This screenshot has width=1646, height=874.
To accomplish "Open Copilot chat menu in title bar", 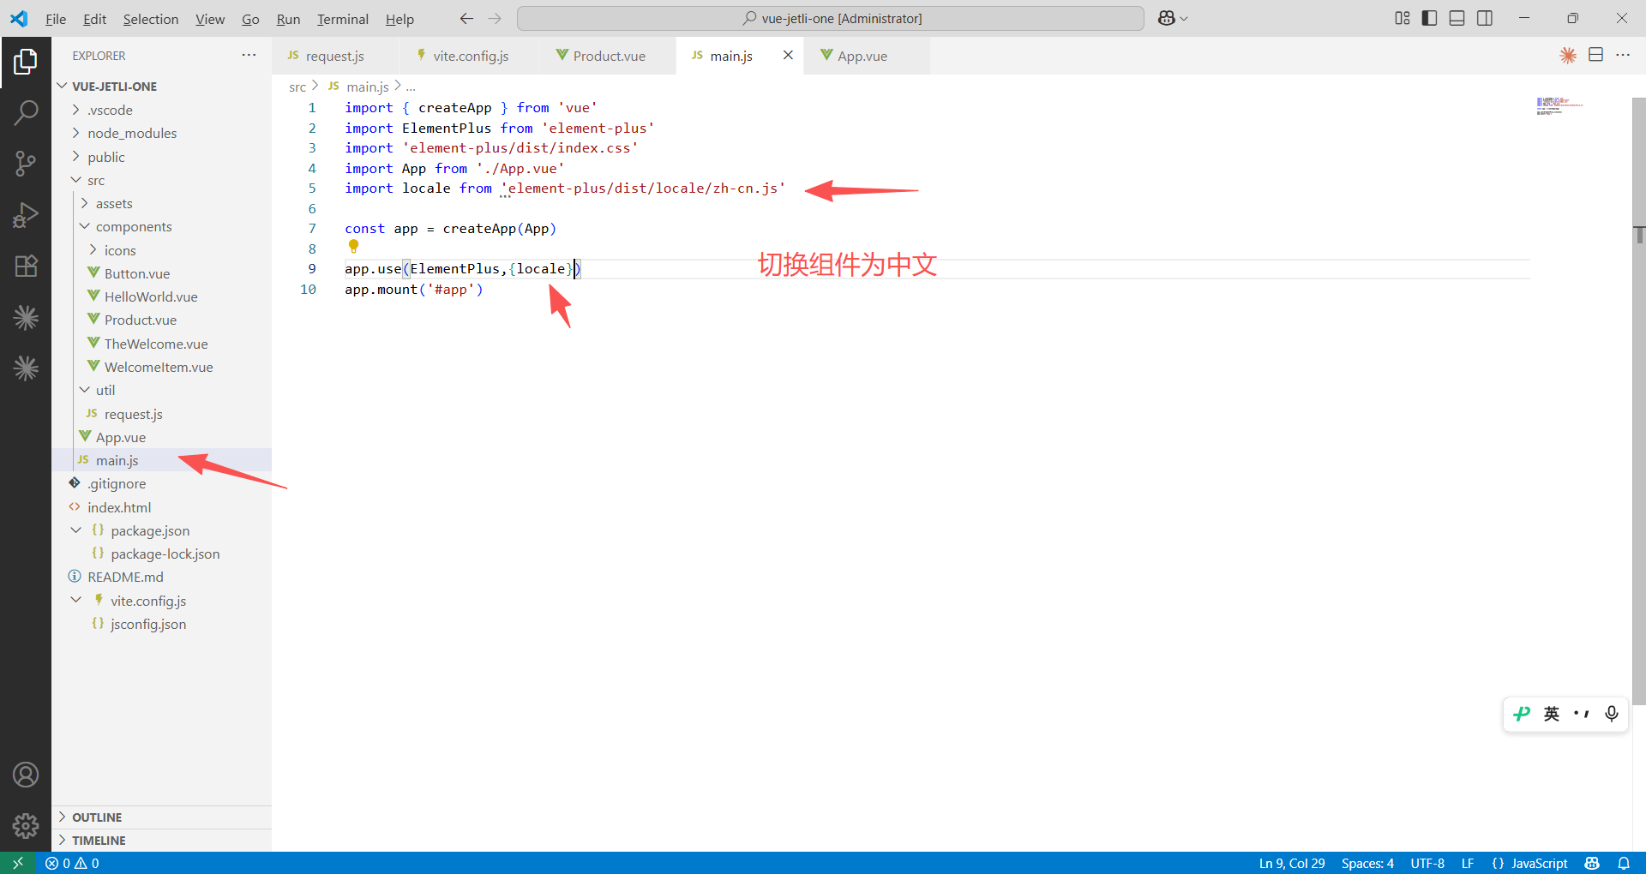I will (1172, 18).
